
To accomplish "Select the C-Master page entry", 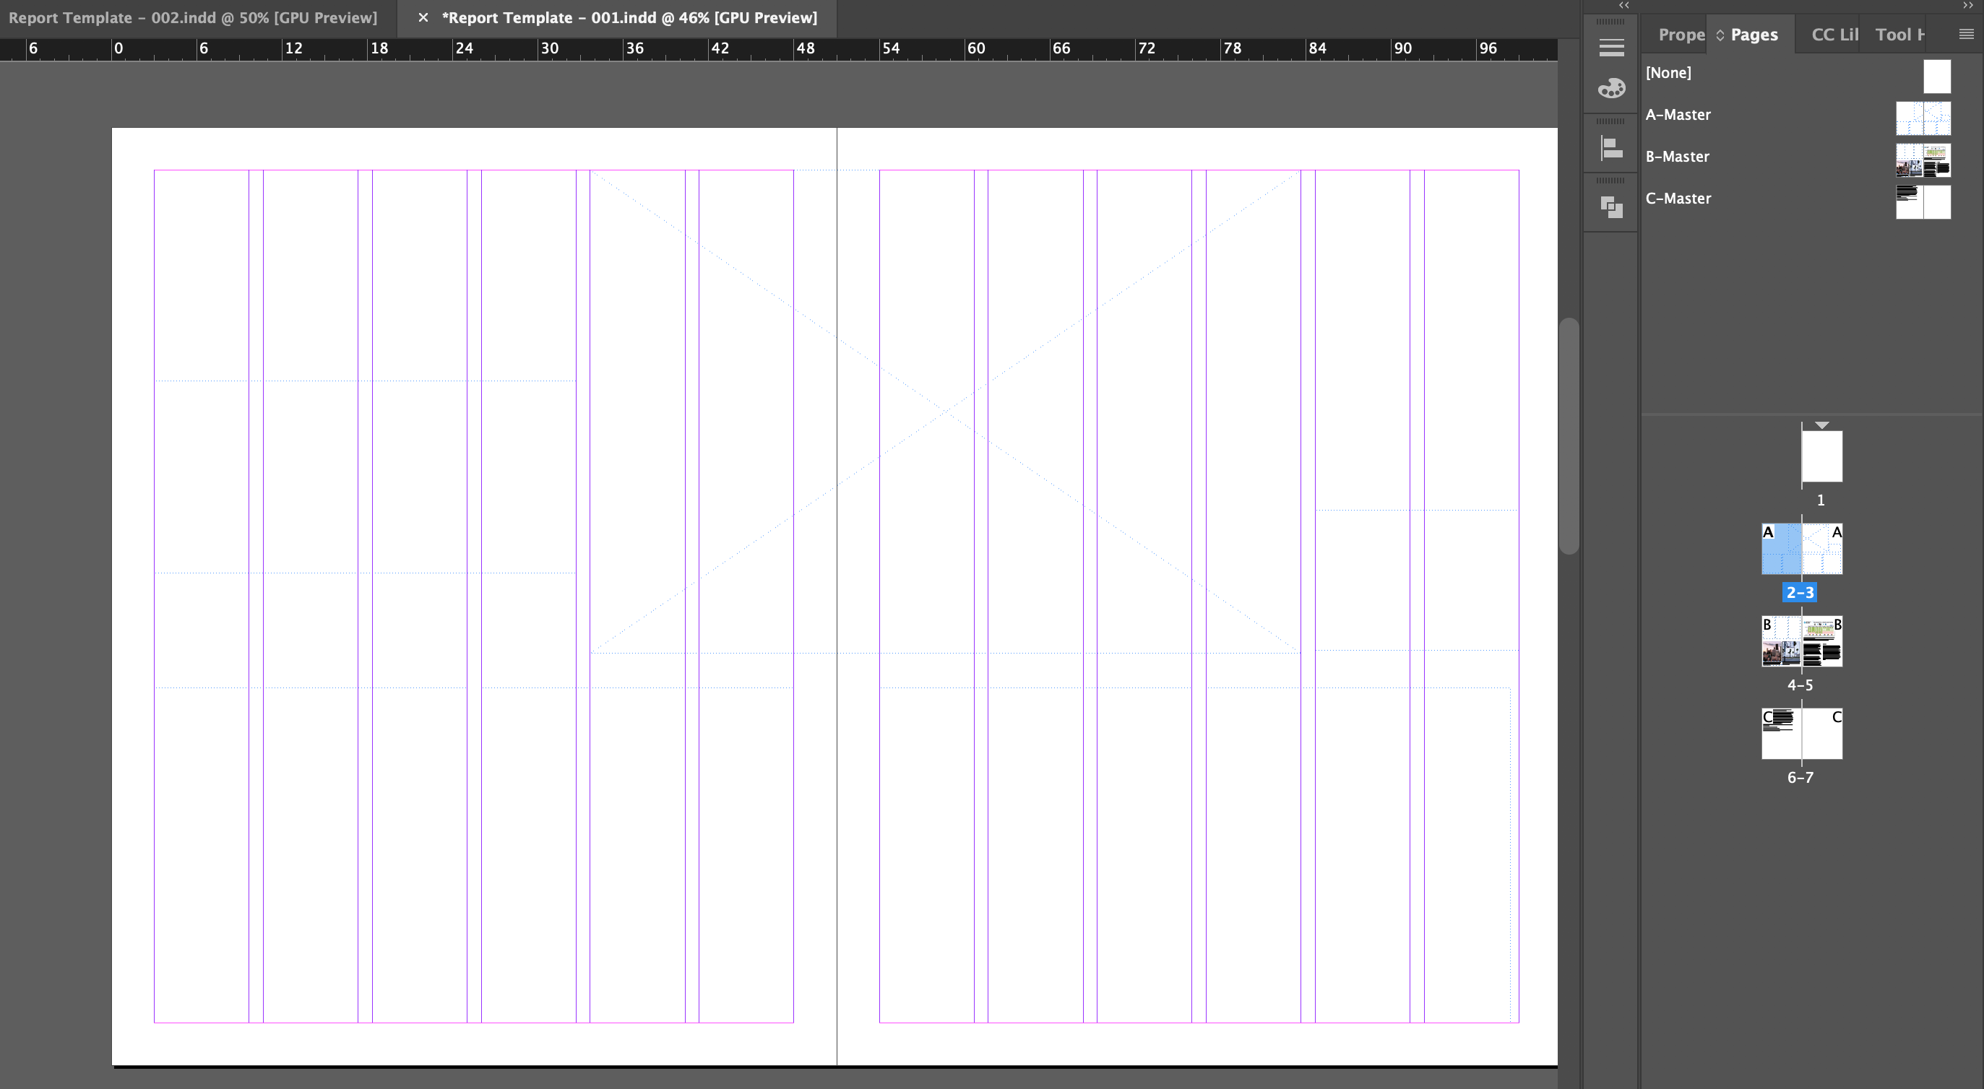I will (x=1679, y=198).
